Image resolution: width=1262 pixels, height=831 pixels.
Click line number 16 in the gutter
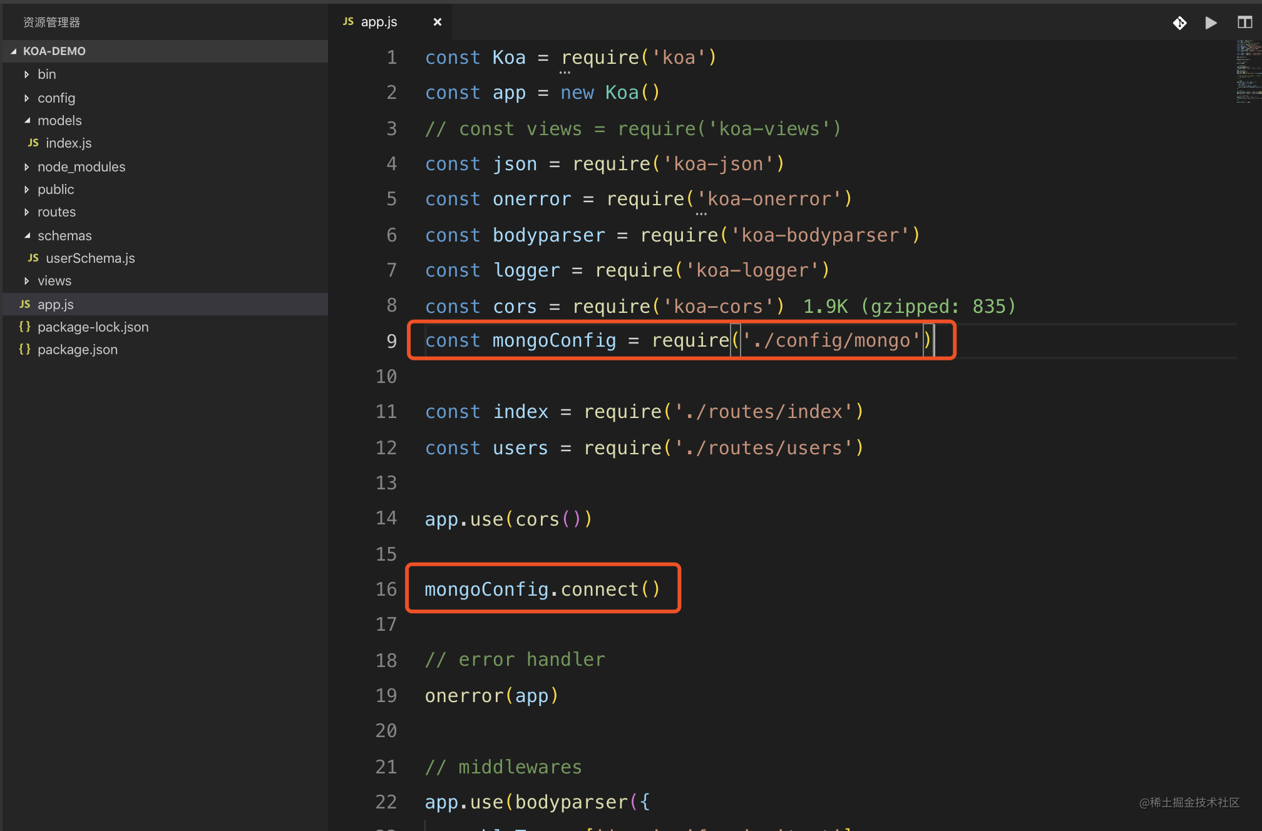point(386,589)
